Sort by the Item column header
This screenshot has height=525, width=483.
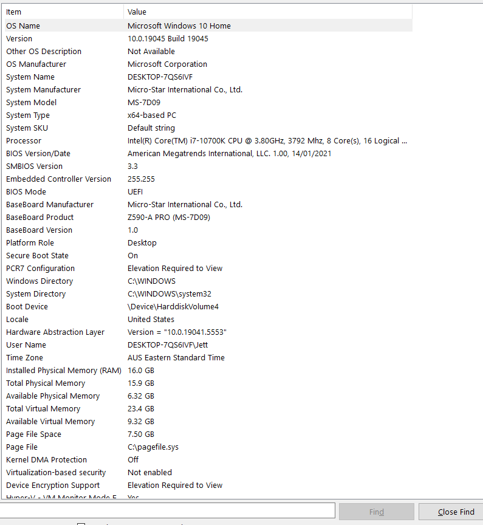(64, 12)
